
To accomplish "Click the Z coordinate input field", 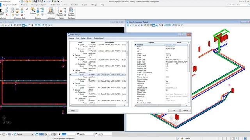I will coord(105,134).
